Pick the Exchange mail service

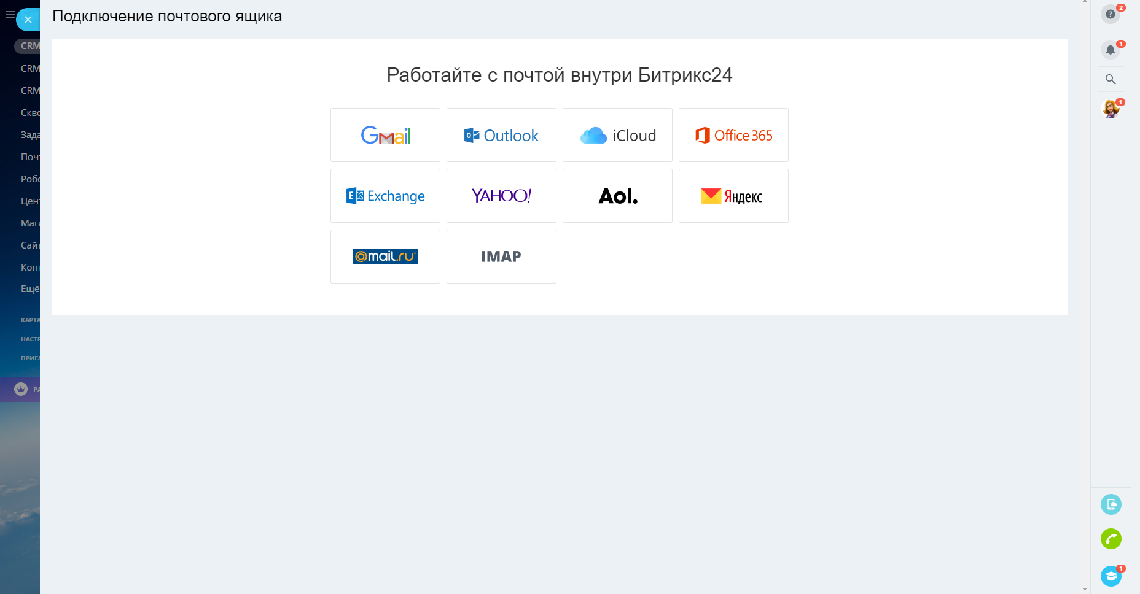click(385, 196)
